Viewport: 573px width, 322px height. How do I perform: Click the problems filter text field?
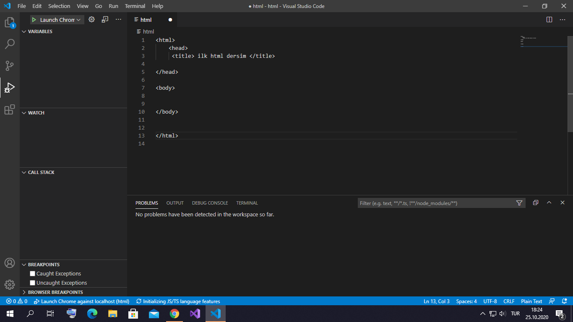point(436,203)
